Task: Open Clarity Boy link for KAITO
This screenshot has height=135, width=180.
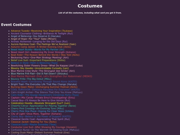Action: click(x=41, y=116)
